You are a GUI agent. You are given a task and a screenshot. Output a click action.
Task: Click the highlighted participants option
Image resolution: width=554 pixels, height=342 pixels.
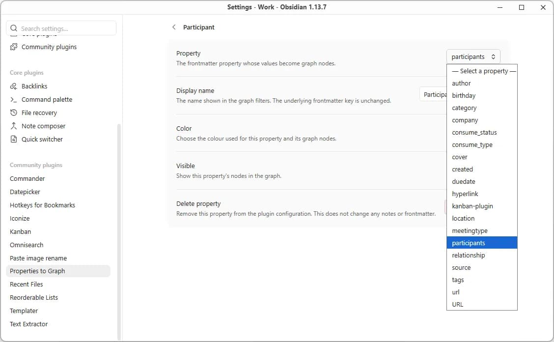pyautogui.click(x=482, y=243)
